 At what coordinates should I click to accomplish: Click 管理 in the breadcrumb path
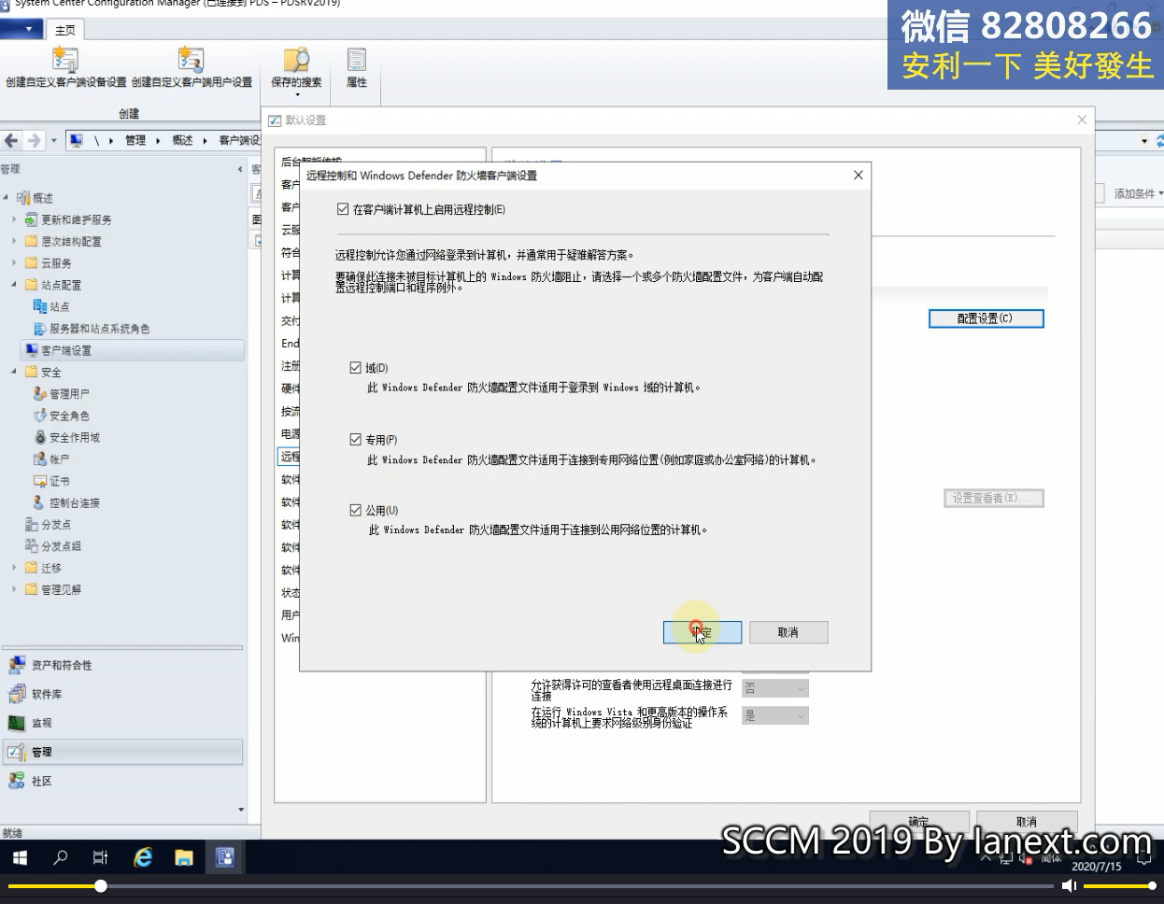pyautogui.click(x=135, y=140)
